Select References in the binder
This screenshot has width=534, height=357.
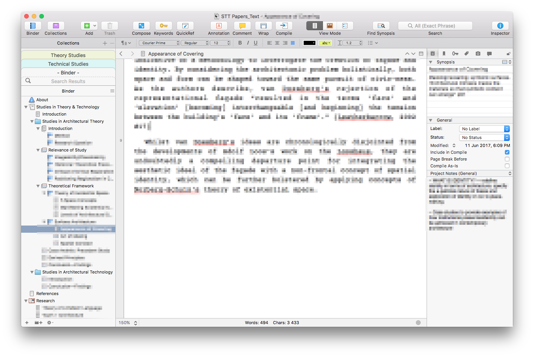[x=47, y=294]
